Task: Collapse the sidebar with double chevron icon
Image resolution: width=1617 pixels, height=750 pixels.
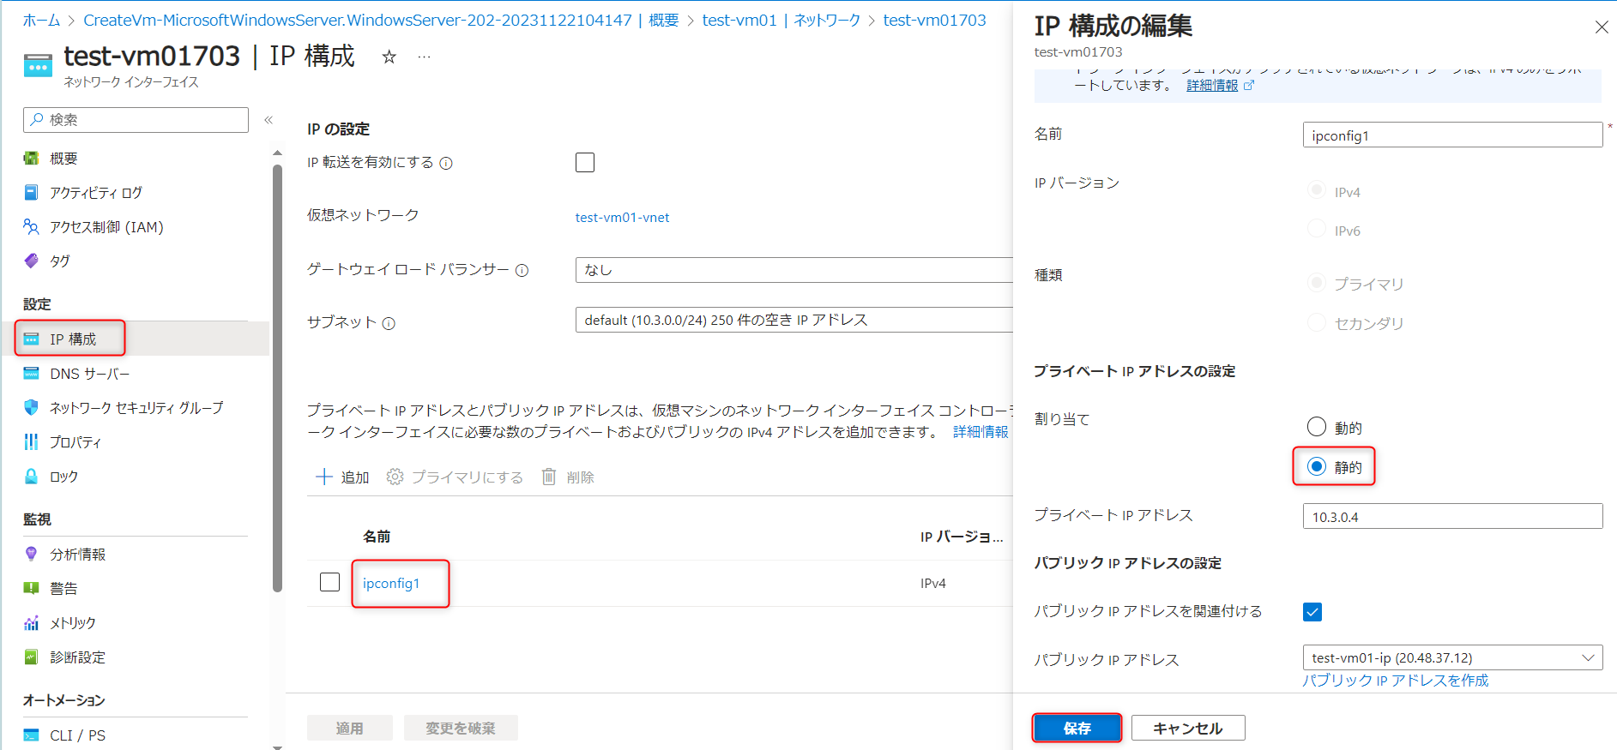Action: 268,120
